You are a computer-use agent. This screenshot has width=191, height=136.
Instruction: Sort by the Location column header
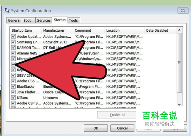[124, 30]
